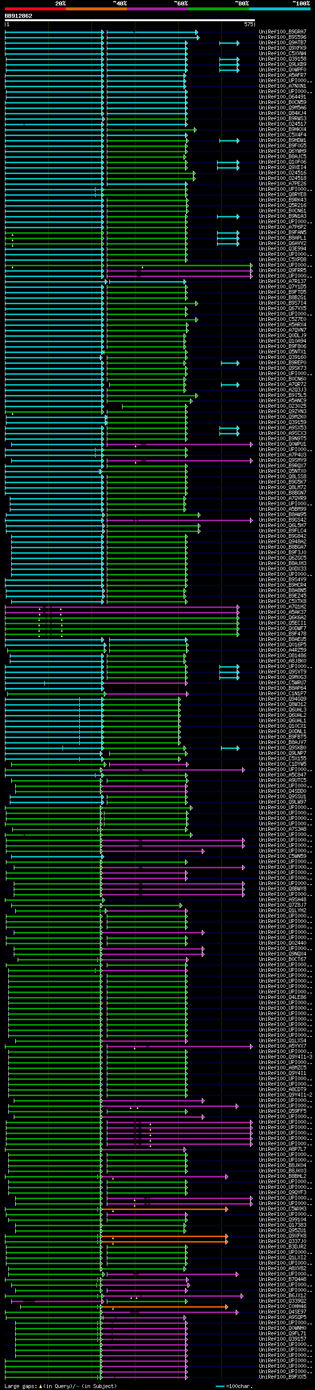Click hit label UniRef100_B0CN59
This screenshot has height=1390, width=315.
(282, 102)
